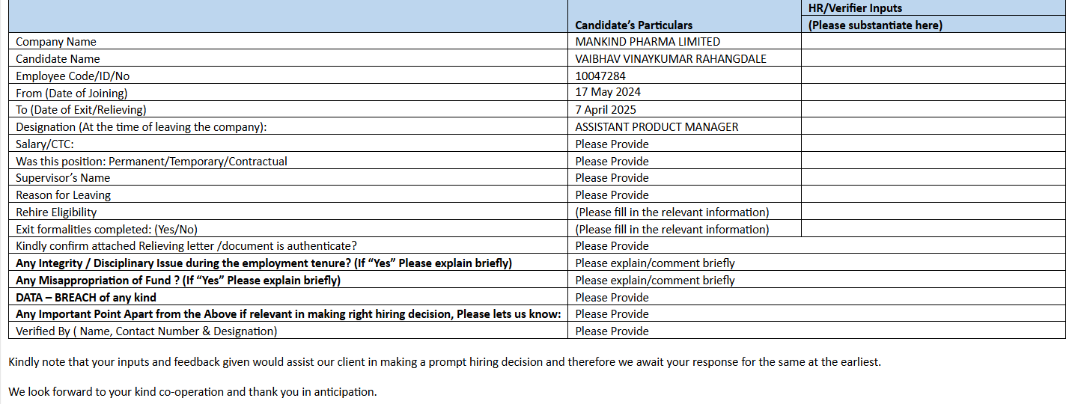
Task: Select the HR input cell for Supervisor's Name
Action: 933,178
